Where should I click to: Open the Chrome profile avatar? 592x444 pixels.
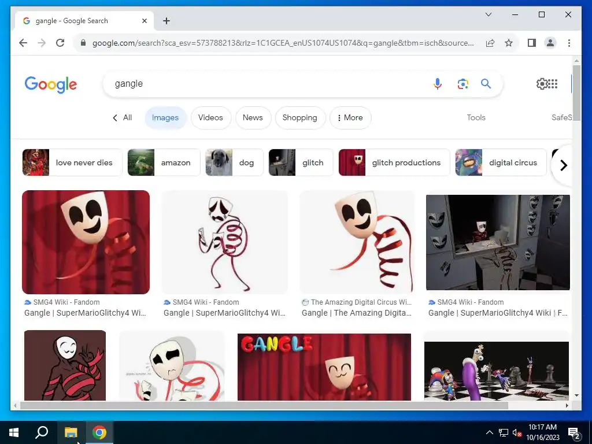pos(550,43)
